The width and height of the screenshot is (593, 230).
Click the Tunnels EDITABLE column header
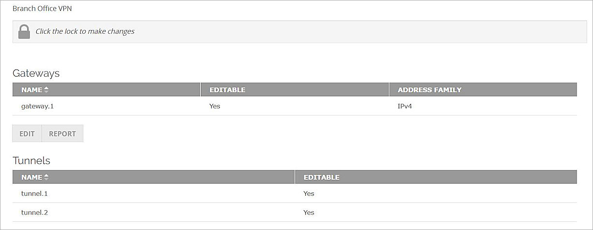point(321,177)
